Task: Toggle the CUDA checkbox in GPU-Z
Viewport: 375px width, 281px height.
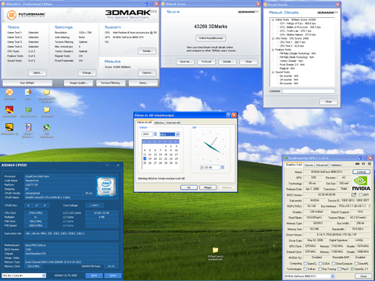Action: tap(320, 264)
